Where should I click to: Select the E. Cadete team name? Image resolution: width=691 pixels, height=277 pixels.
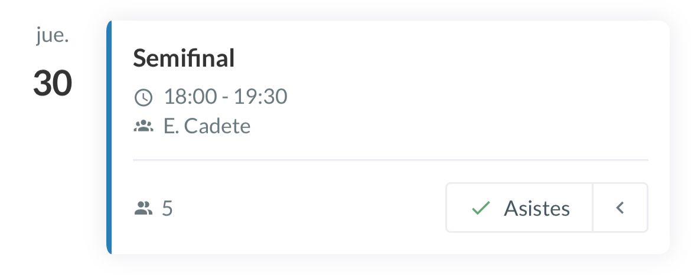207,126
